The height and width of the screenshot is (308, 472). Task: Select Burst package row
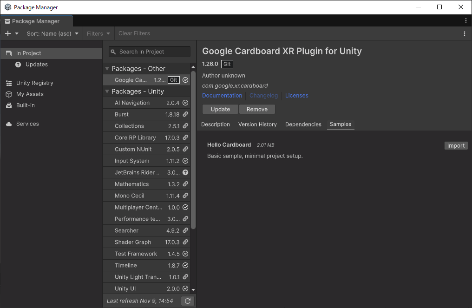(147, 114)
